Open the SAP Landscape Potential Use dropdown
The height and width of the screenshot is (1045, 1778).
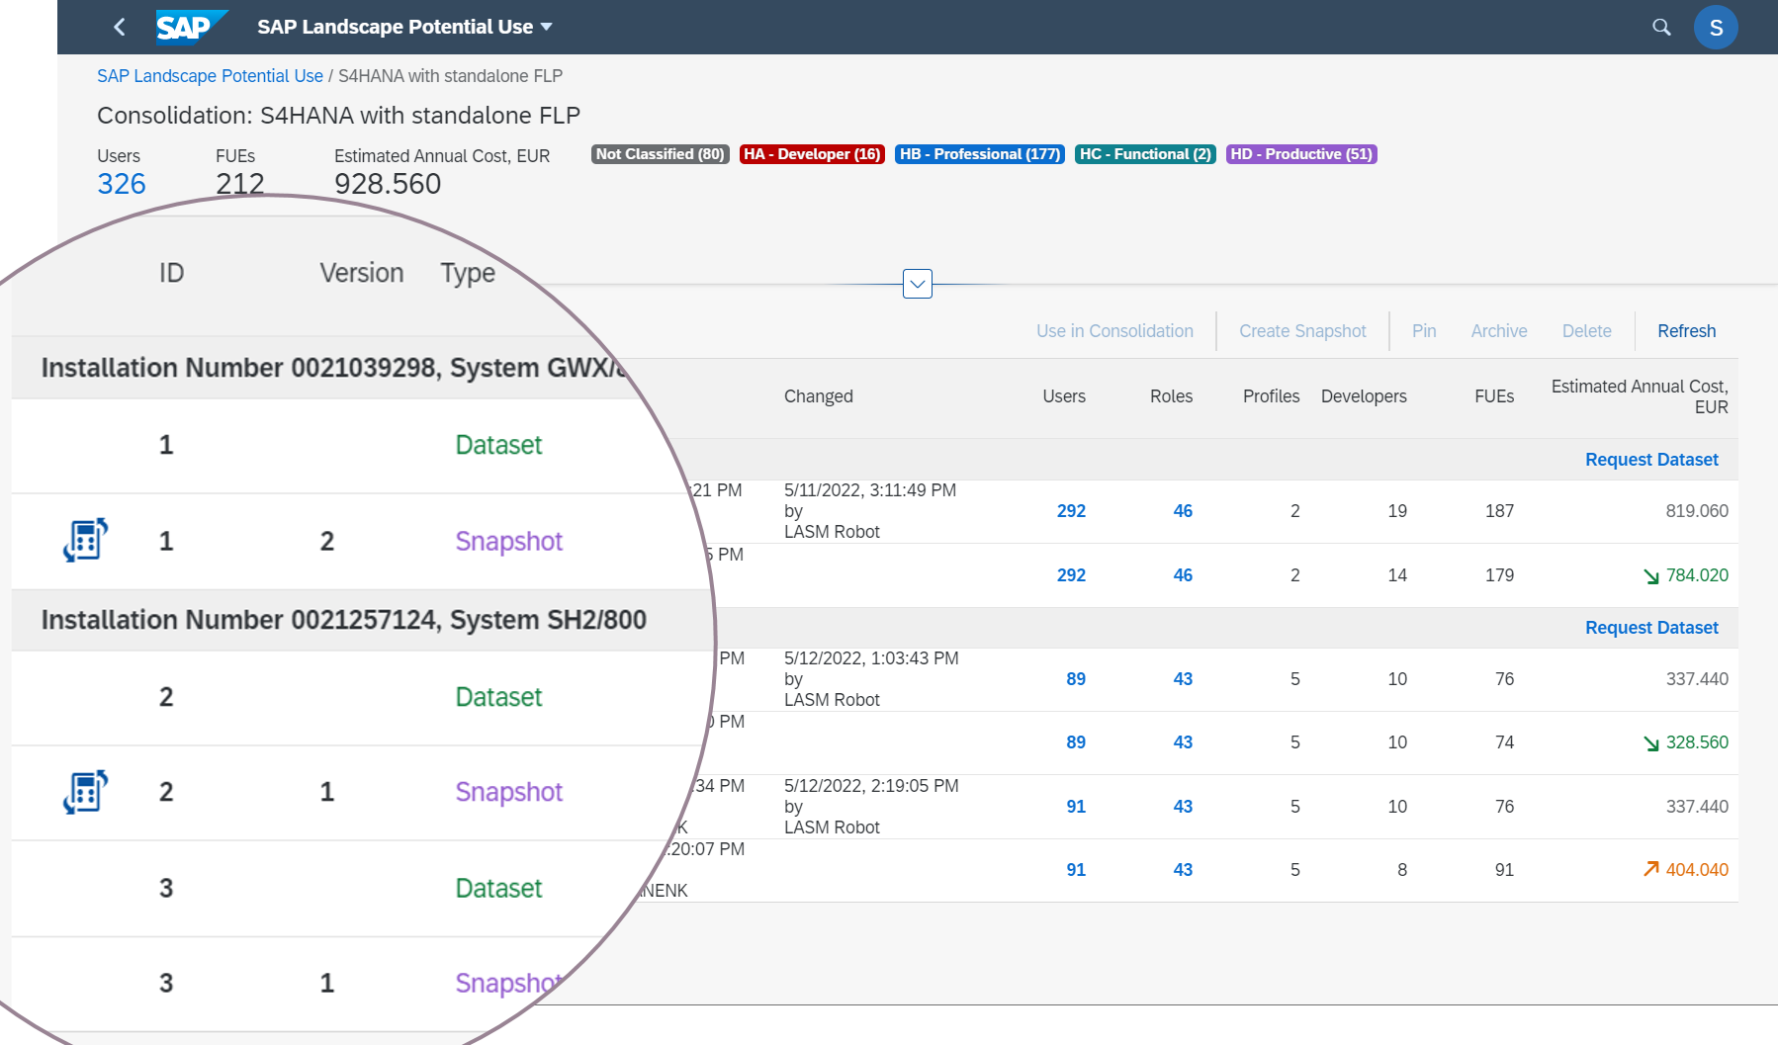point(403,27)
